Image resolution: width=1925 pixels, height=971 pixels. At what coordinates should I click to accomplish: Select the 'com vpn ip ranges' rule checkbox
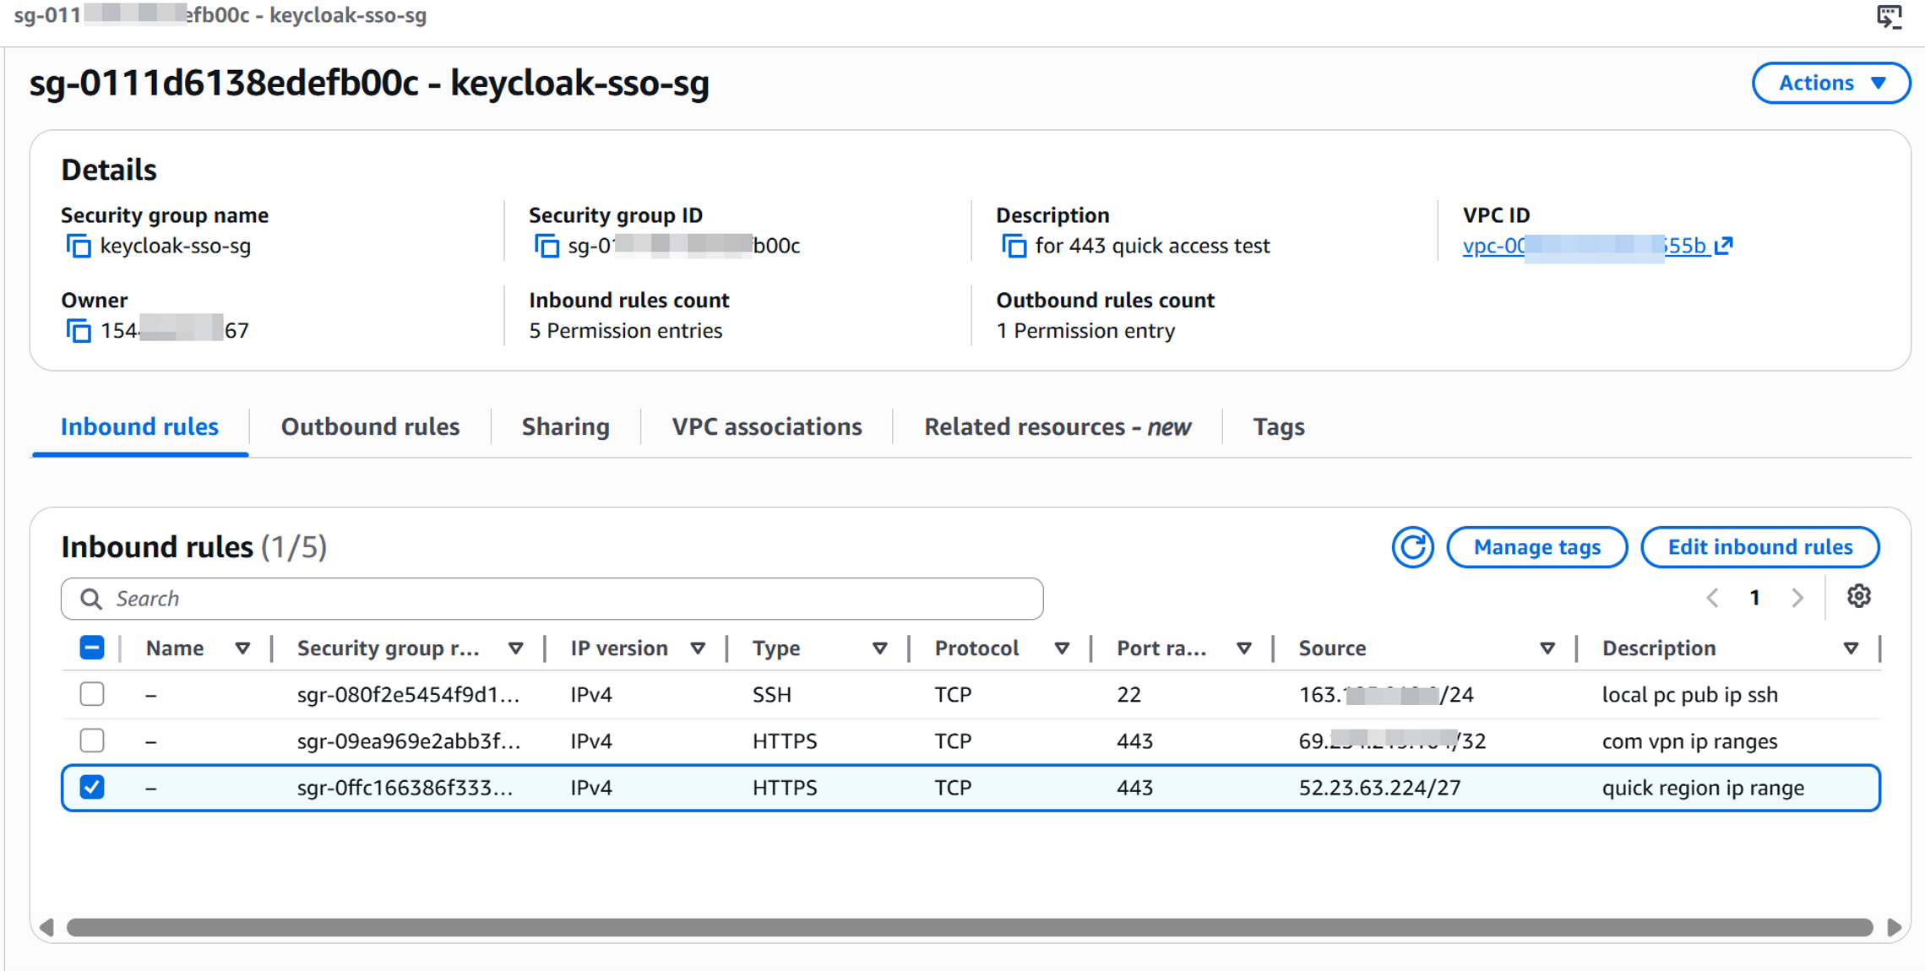(x=92, y=740)
